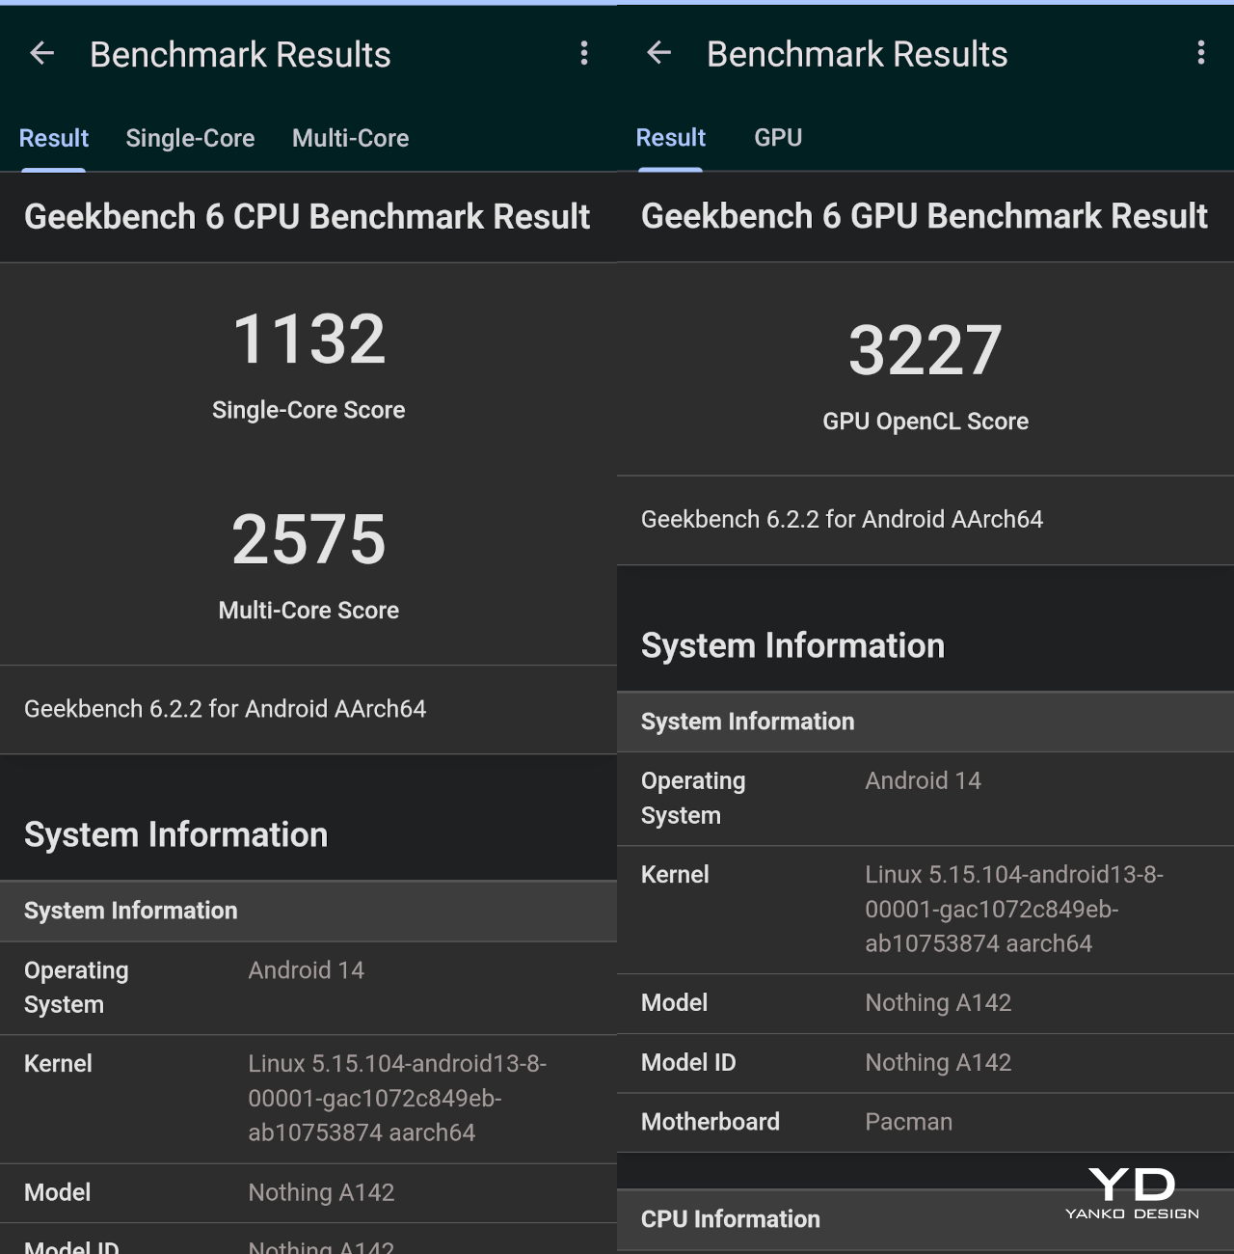Switch to the Multi-Core tab
Viewport: 1234px width, 1254px height.
tap(350, 139)
